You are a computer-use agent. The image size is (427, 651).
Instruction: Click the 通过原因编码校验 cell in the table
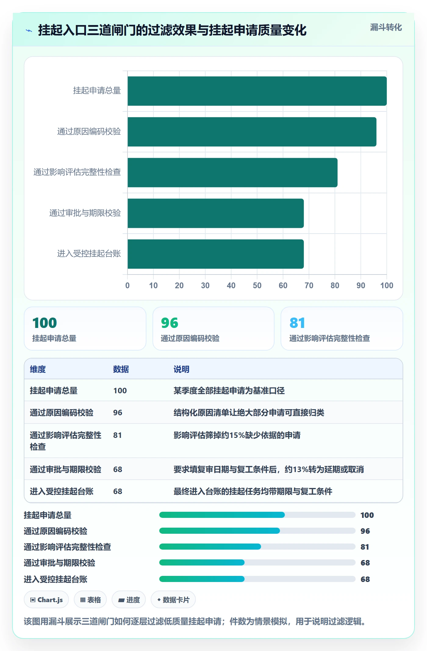click(x=62, y=413)
